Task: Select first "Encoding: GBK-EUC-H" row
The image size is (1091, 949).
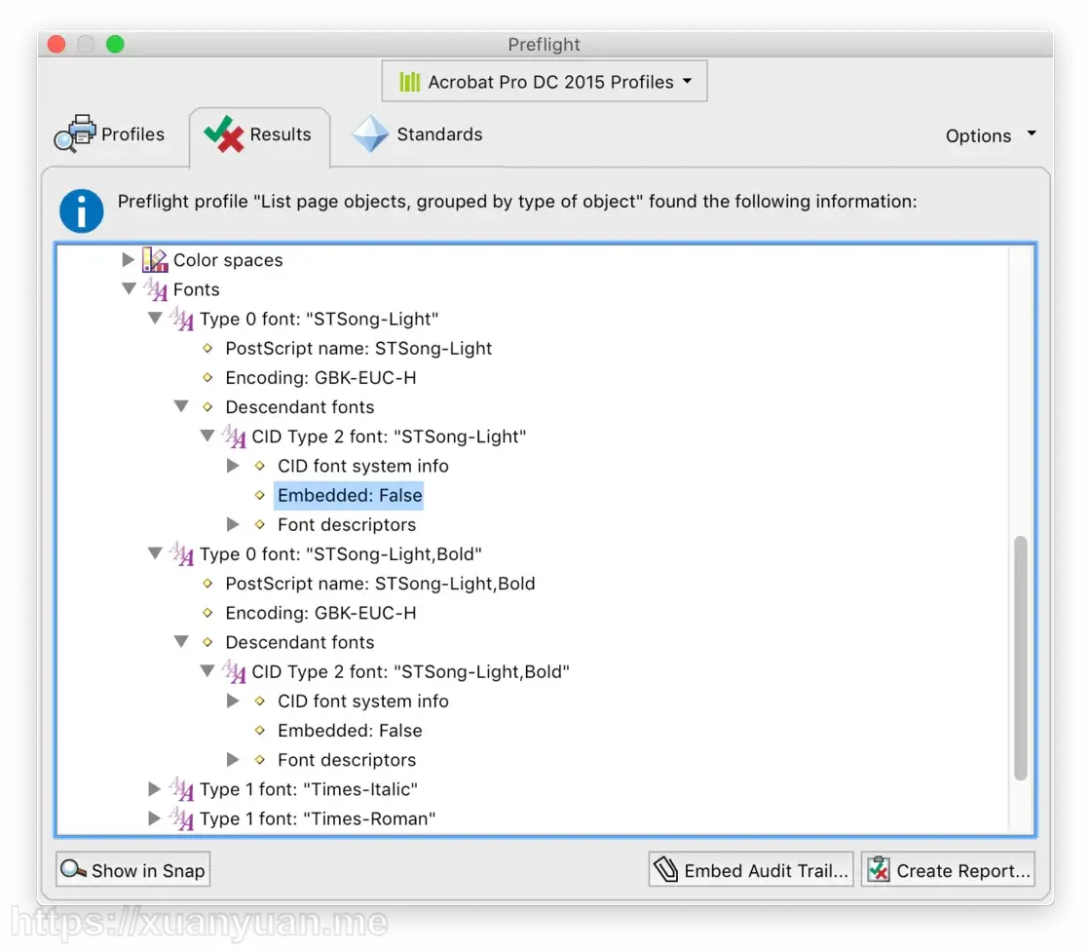Action: pyautogui.click(x=320, y=378)
